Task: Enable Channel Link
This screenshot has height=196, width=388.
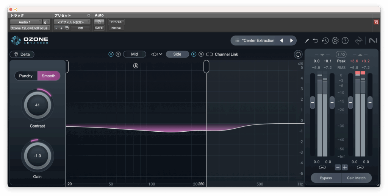Action: (210, 54)
